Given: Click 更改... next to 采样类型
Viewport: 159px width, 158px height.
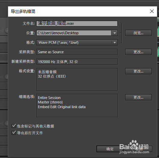Looking at the screenshot, I should tap(138, 52).
